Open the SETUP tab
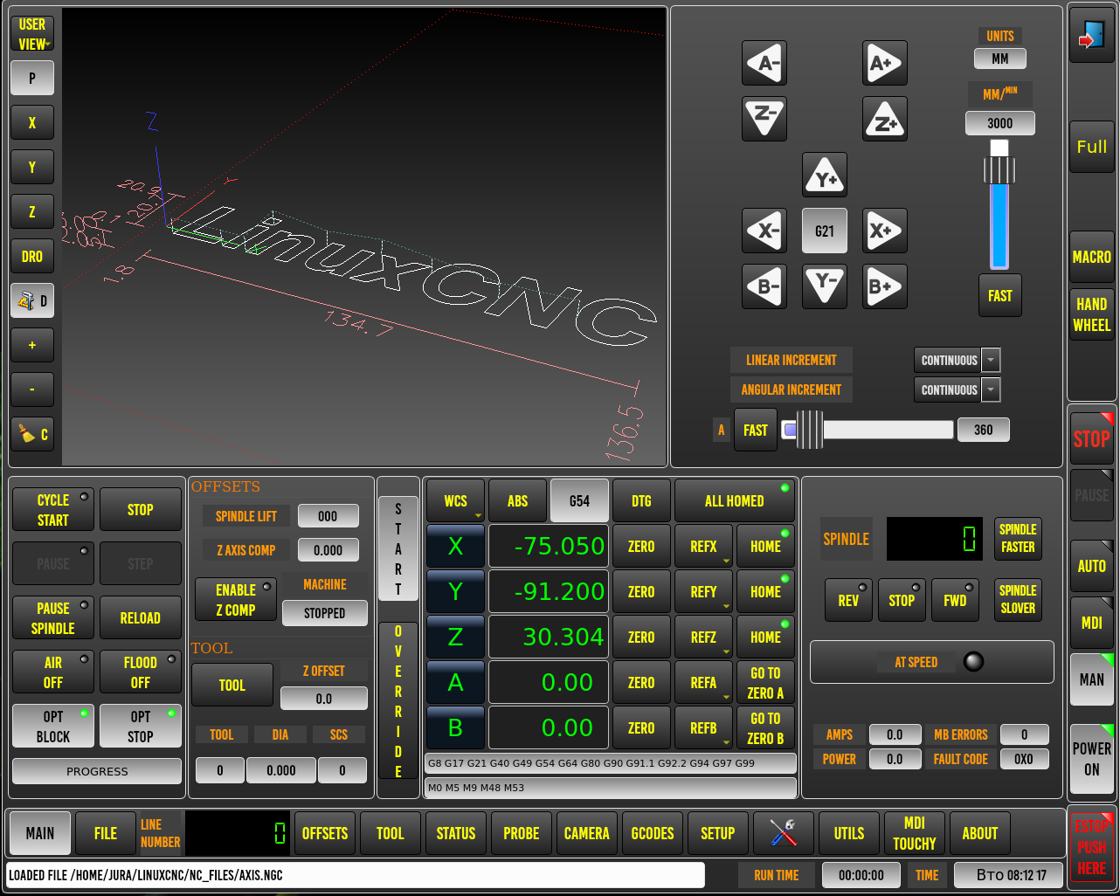Screen dimensions: 1120x896 [x=718, y=833]
